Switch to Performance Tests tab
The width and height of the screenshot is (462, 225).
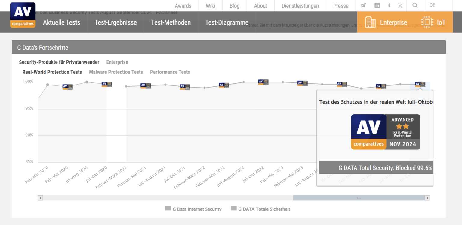coord(170,72)
